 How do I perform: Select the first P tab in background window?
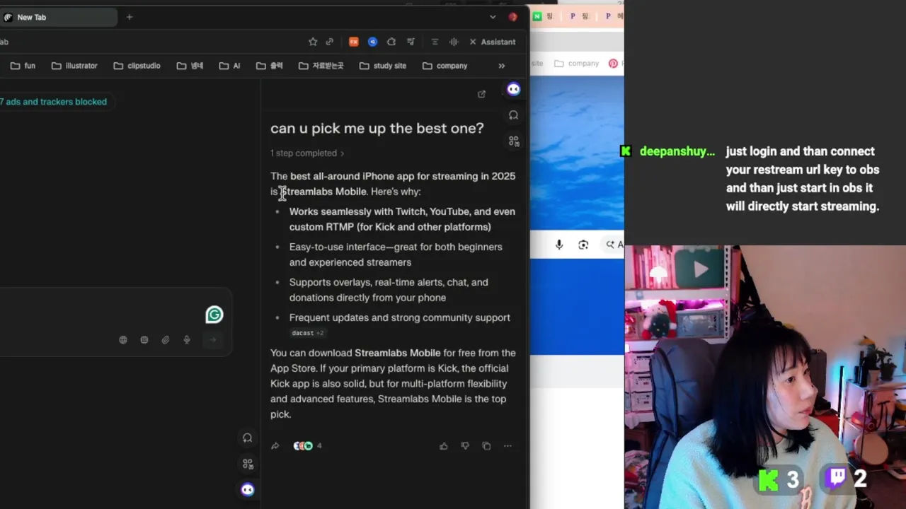[580, 16]
